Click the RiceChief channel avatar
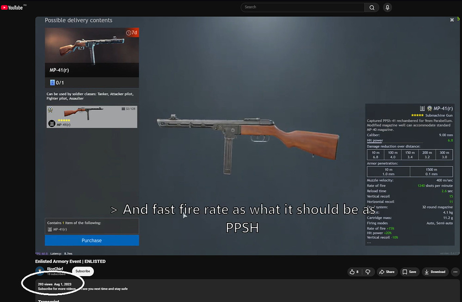 pos(40,271)
